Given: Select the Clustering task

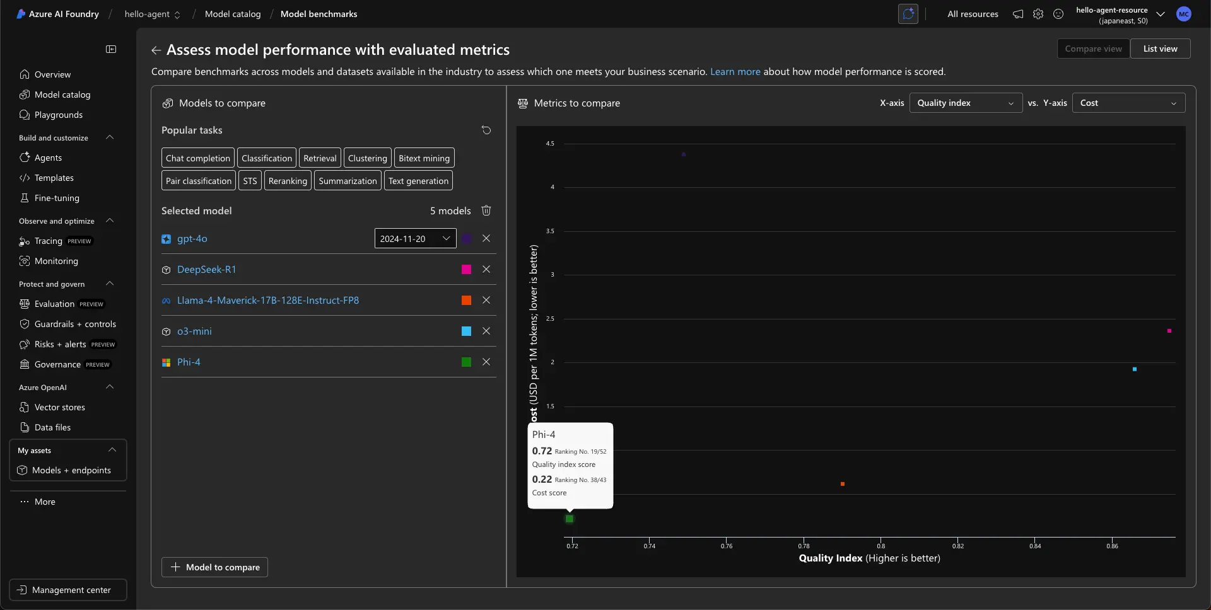Looking at the screenshot, I should click(x=368, y=158).
